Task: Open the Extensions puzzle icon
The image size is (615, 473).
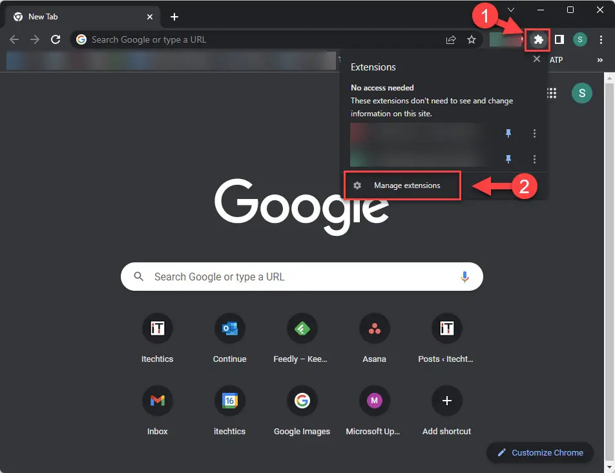Action: pyautogui.click(x=538, y=39)
